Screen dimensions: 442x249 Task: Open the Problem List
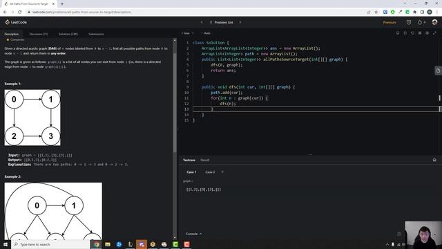tap(221, 22)
